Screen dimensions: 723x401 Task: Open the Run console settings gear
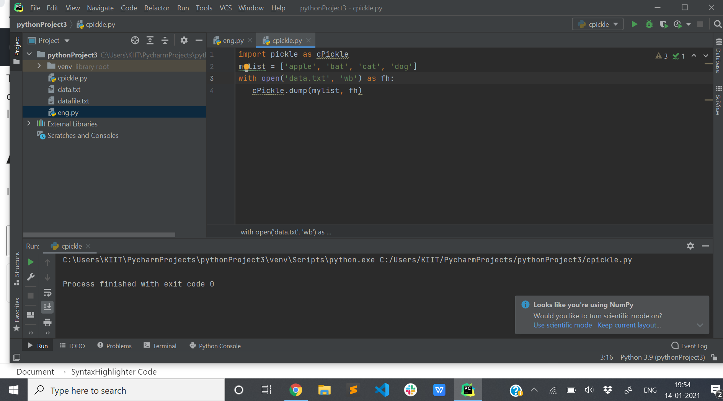(x=691, y=246)
